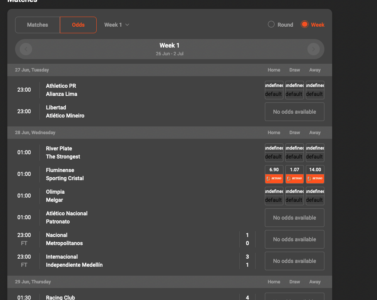
Task: Toggle Round grouping off by choosing Week
Action: pyautogui.click(x=305, y=24)
